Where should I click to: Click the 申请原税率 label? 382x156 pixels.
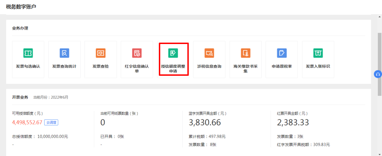pos(282,67)
